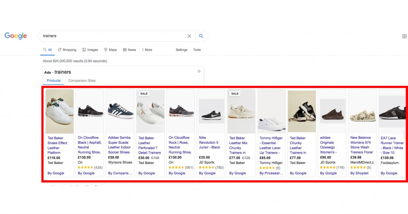Open Tools link
Viewport: 408px width, 214px height.
pos(197,50)
